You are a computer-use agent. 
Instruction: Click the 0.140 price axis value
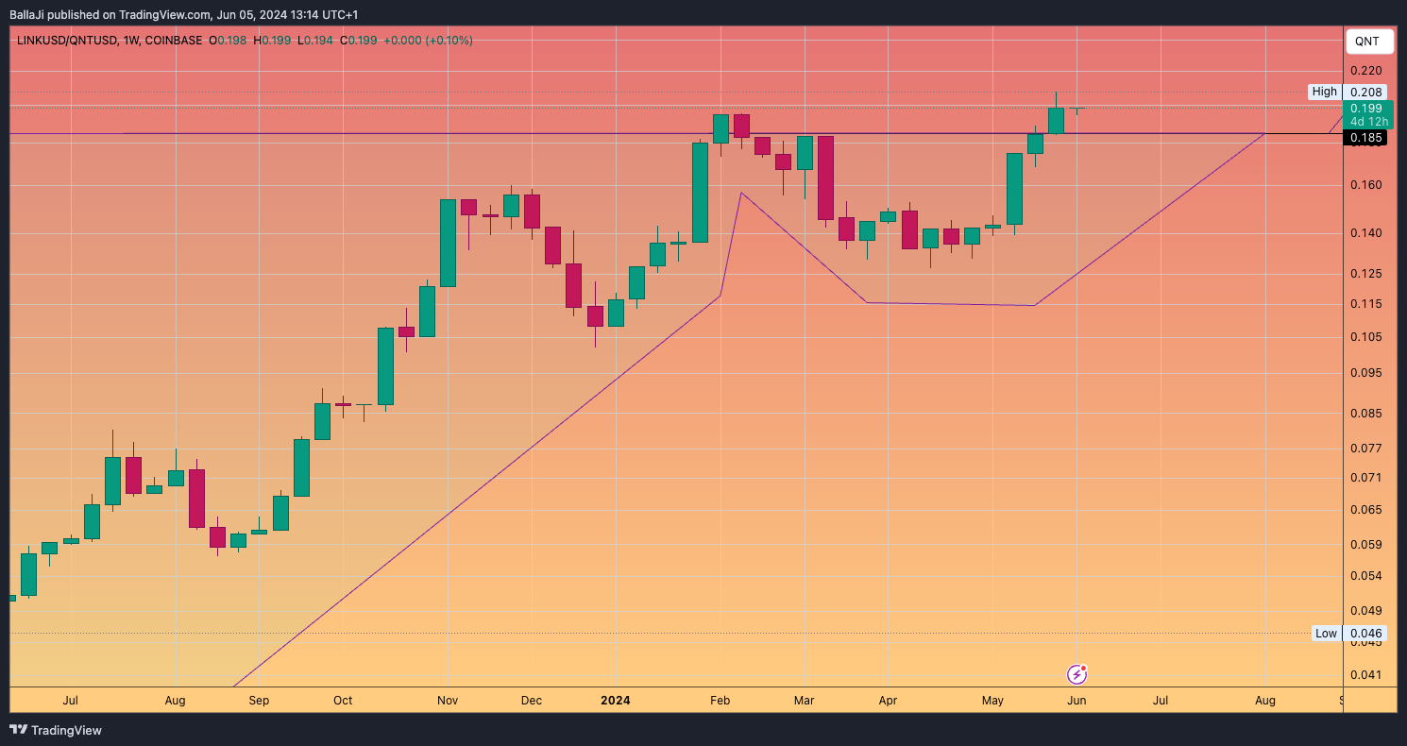(x=1366, y=233)
